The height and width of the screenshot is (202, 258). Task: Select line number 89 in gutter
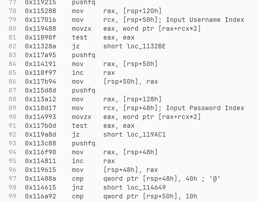12,108
